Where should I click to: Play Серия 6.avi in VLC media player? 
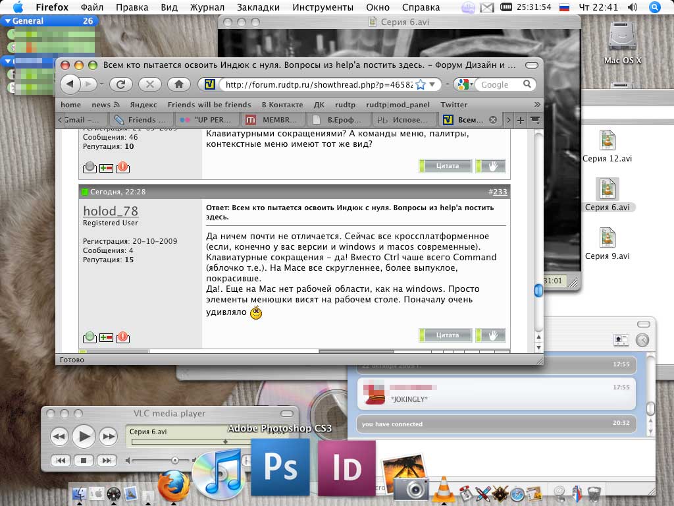click(x=84, y=436)
